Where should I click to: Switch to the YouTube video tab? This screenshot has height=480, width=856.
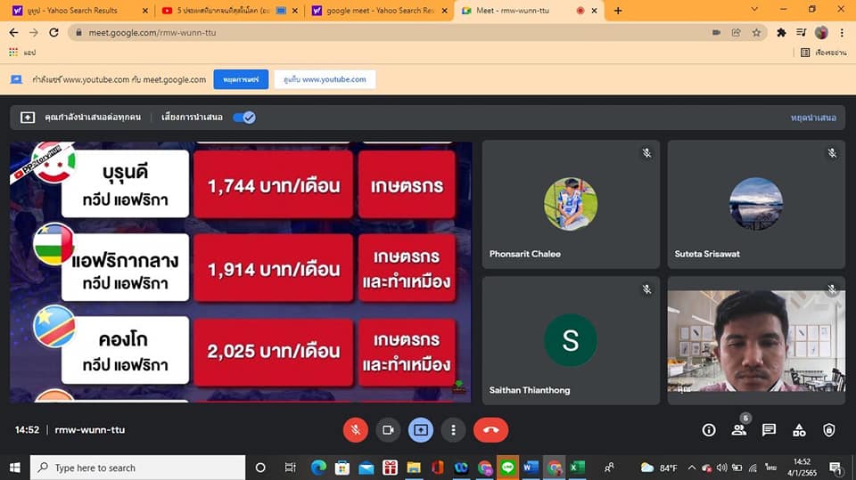click(227, 11)
